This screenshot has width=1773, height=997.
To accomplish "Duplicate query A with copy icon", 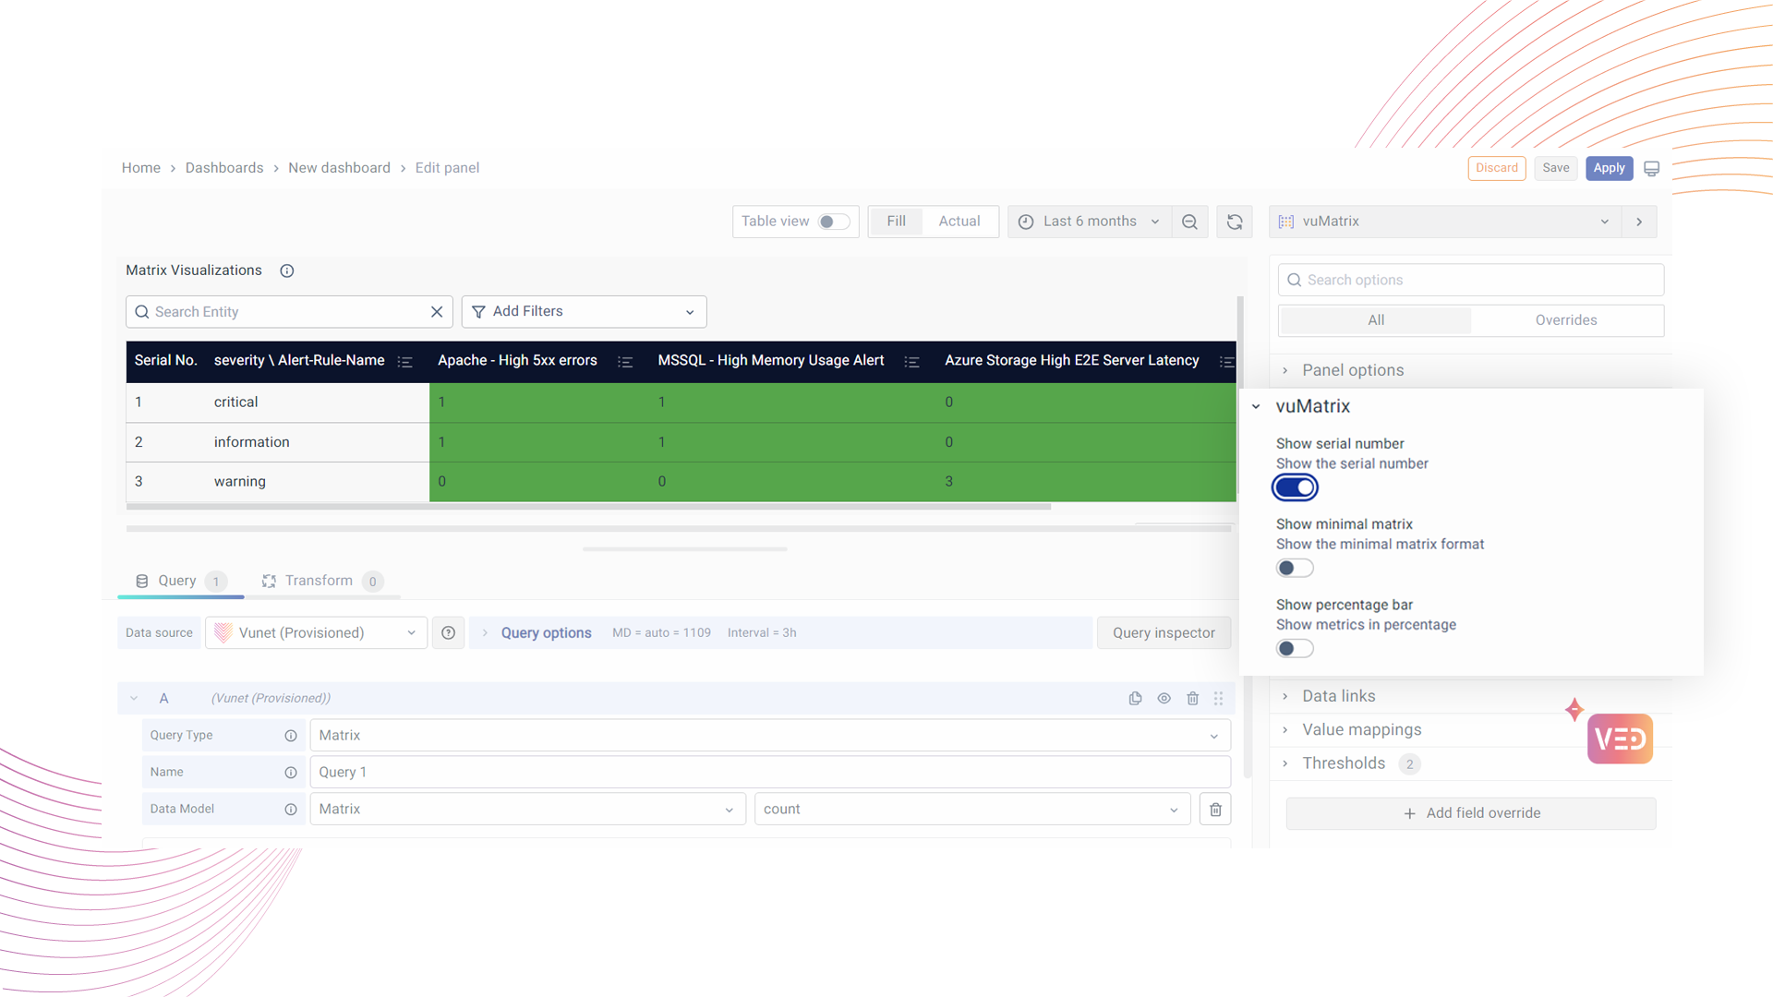I will [1135, 698].
